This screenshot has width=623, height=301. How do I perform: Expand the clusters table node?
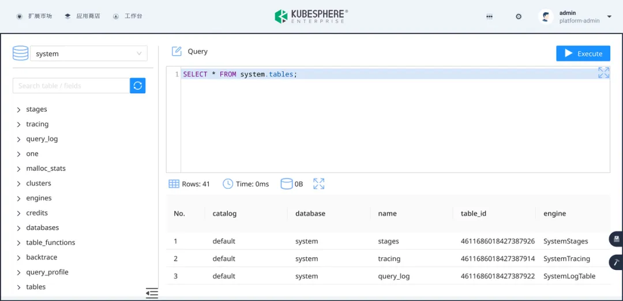[19, 184]
